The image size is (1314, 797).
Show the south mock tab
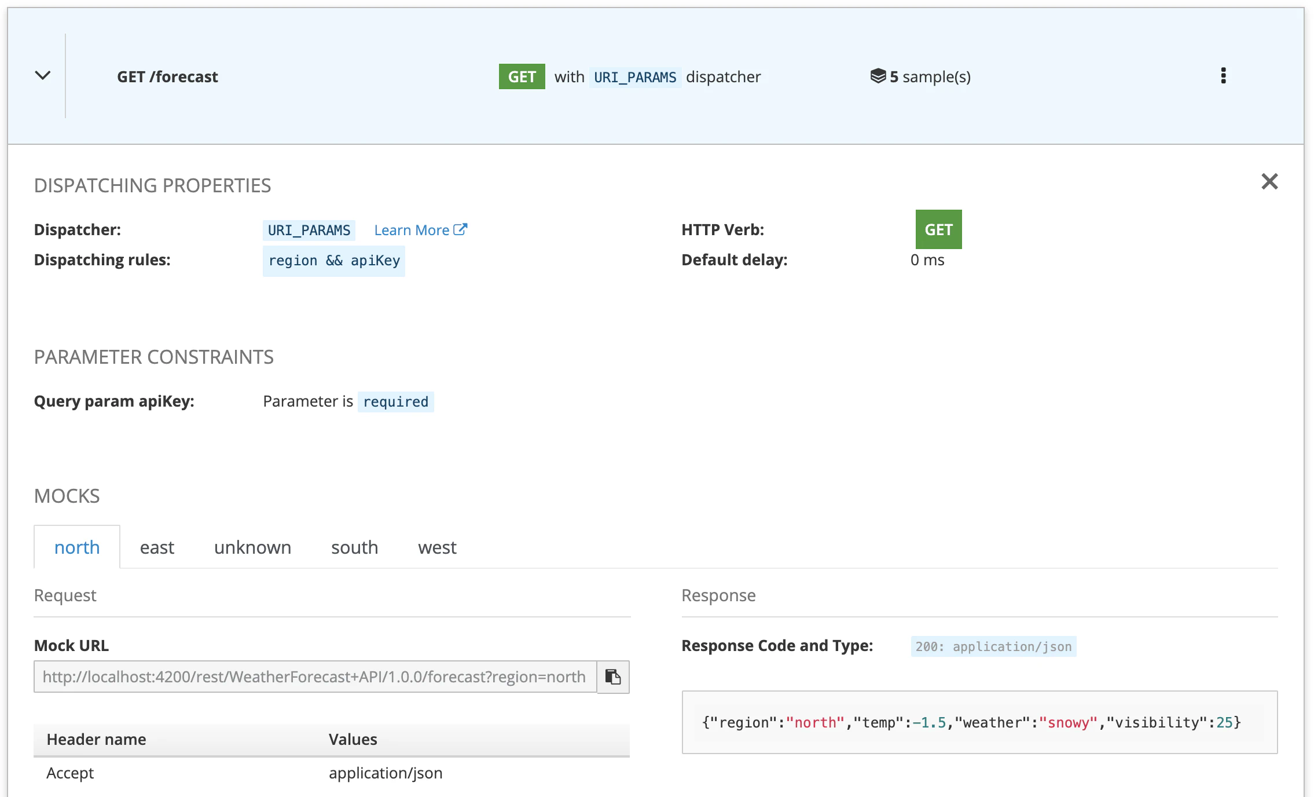354,547
